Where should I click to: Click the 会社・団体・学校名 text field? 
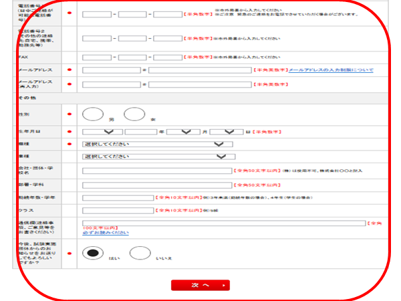[157, 171]
